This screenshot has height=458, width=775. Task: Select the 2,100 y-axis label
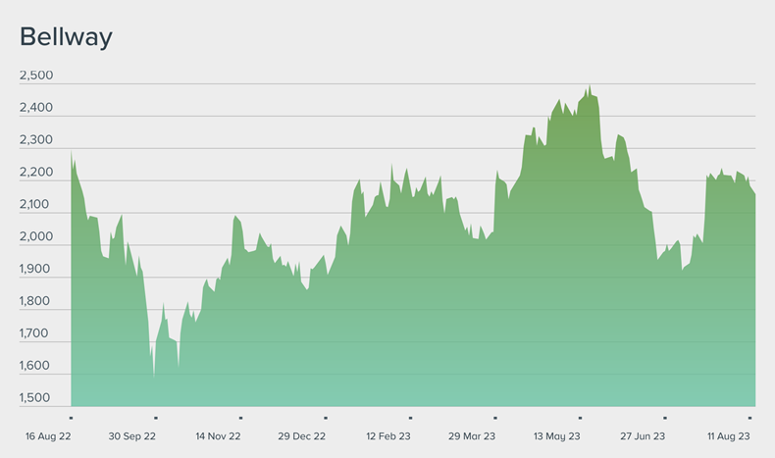click(36, 205)
